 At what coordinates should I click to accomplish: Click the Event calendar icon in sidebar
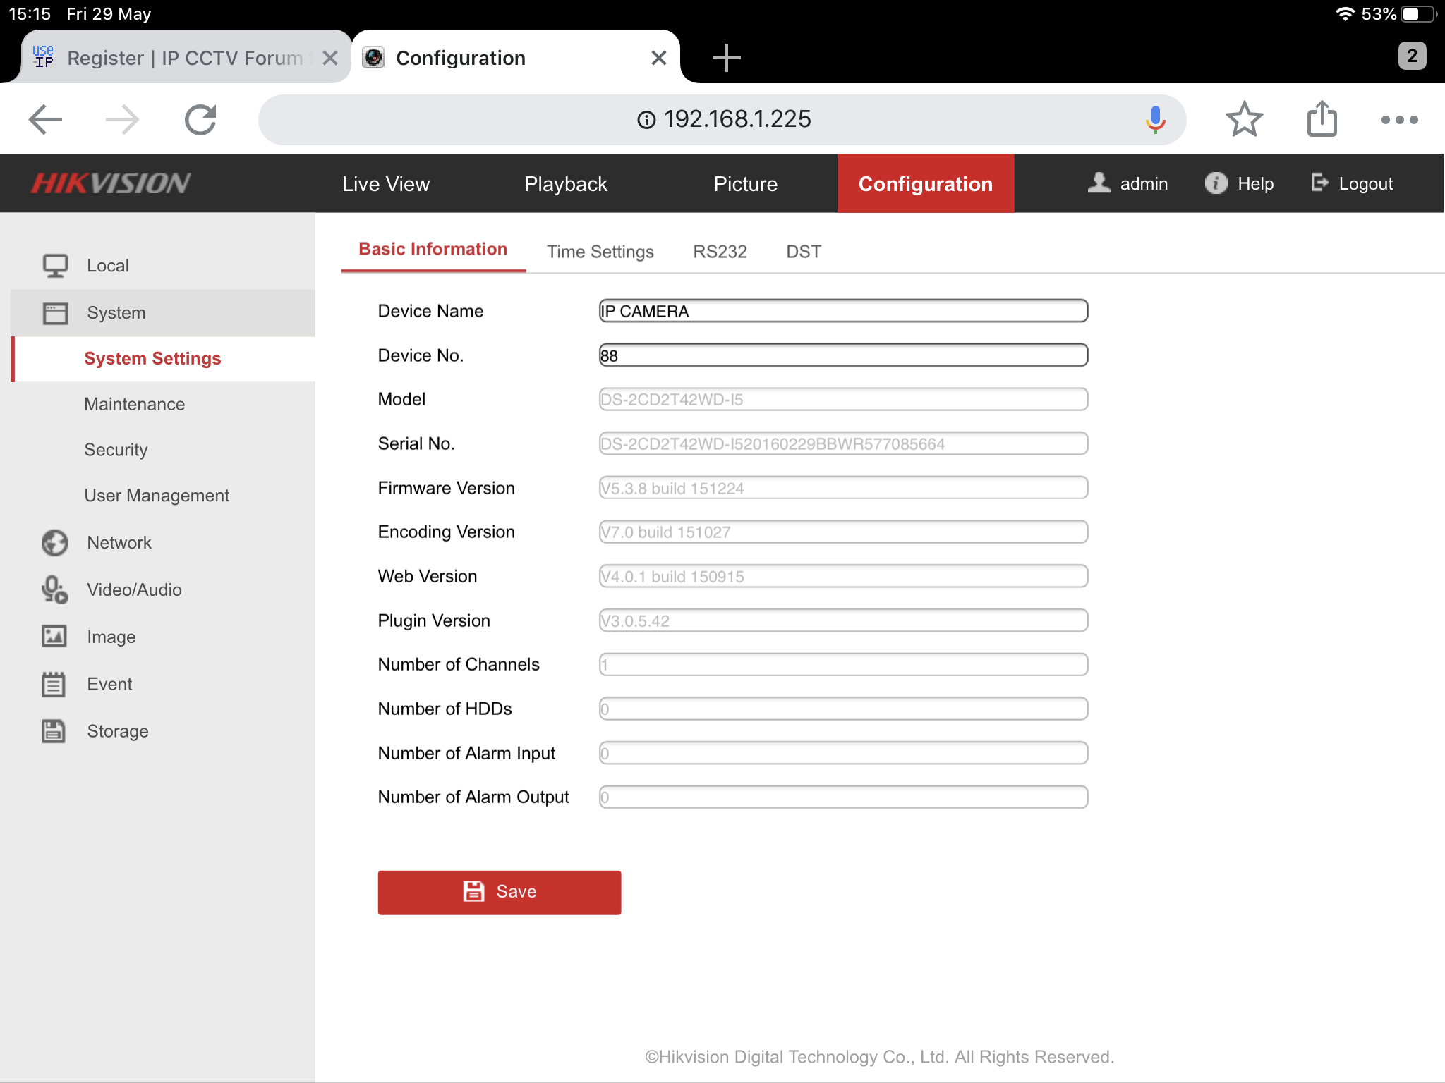[x=53, y=684]
